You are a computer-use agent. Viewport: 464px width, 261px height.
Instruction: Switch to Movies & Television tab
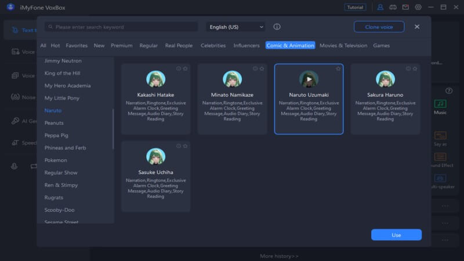tap(343, 46)
